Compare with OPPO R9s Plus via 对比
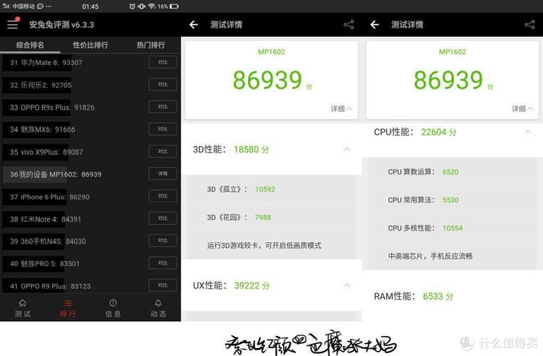Viewport: 543px width, 356px height. [162, 107]
